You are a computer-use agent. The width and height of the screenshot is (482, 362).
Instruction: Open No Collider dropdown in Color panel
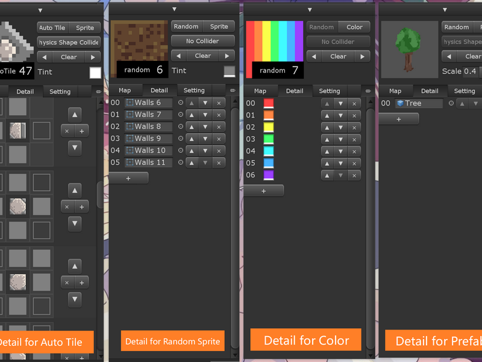[338, 42]
